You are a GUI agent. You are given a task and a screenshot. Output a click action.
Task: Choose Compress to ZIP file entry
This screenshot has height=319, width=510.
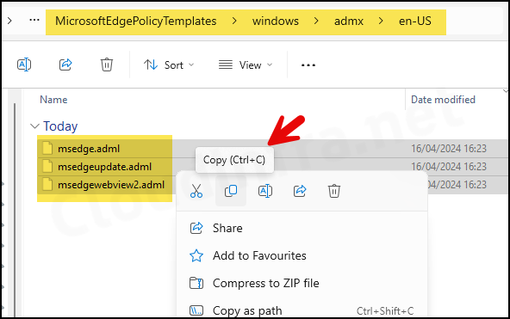(x=302, y=283)
